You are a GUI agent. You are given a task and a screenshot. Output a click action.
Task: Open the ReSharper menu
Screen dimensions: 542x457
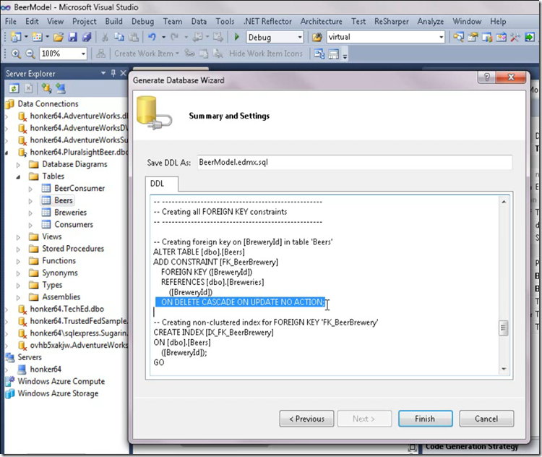coord(391,22)
